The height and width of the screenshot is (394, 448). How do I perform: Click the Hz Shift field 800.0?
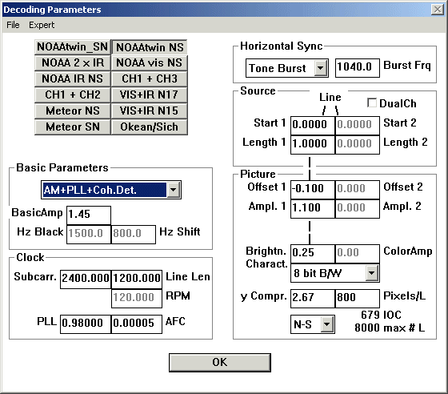(x=134, y=235)
